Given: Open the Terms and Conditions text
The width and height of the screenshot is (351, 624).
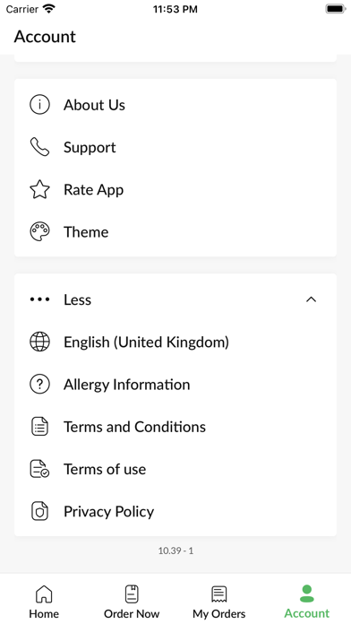Looking at the screenshot, I should point(134,427).
